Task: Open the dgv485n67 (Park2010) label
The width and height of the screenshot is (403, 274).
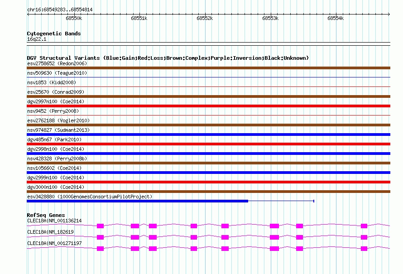Action: pos(54,139)
